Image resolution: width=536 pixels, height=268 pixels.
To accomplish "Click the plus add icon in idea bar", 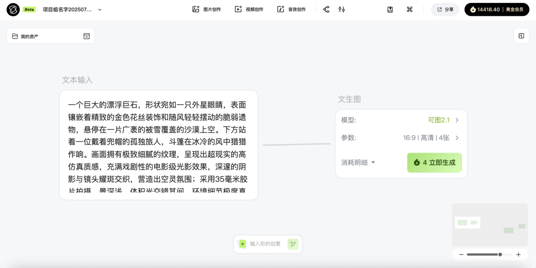I will [242, 244].
